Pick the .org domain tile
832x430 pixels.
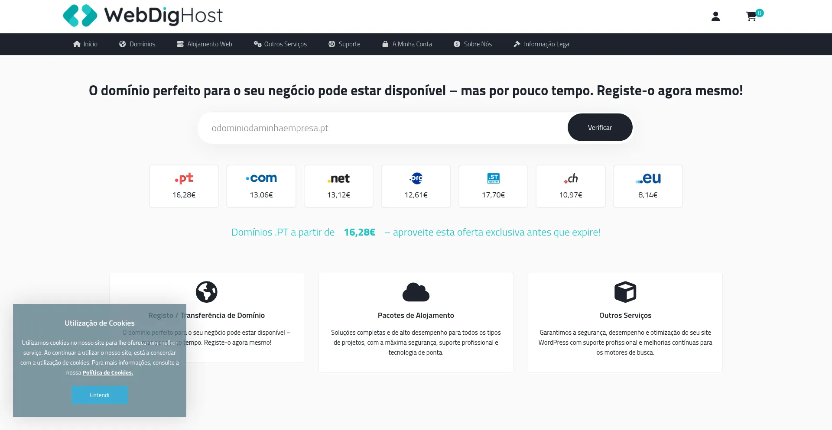416,186
